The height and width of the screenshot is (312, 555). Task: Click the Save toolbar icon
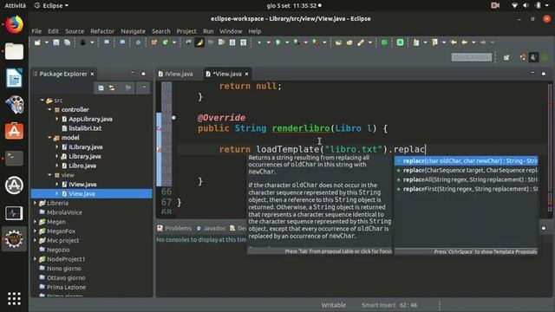click(55, 42)
